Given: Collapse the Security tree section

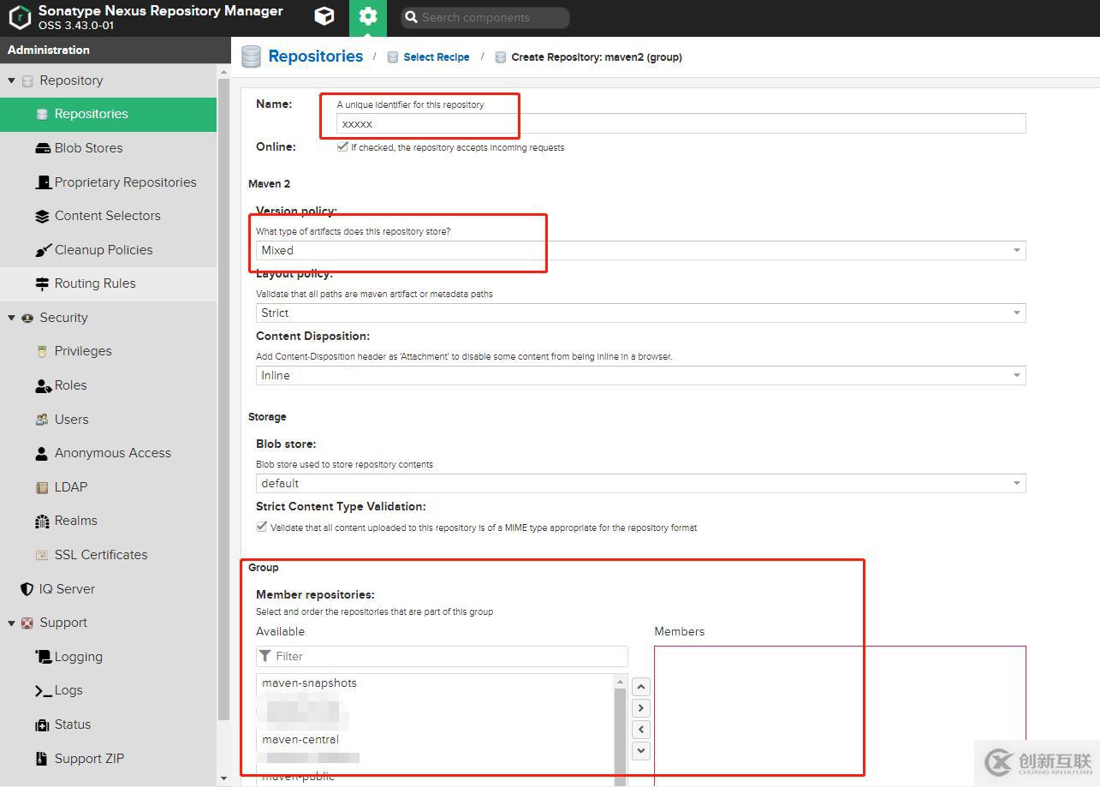Looking at the screenshot, I should click(11, 318).
